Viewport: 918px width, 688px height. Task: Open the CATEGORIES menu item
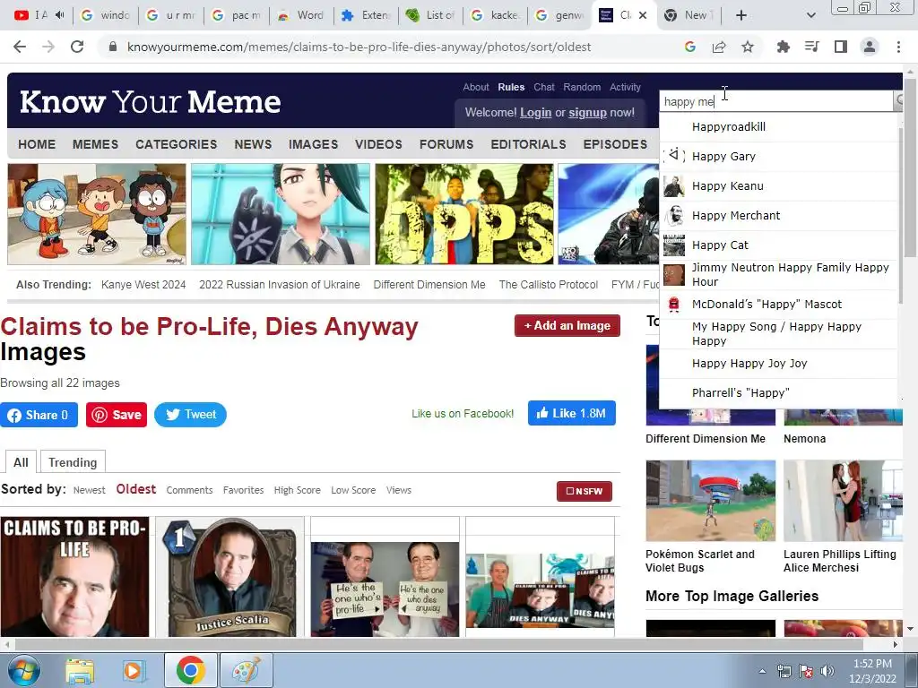tap(177, 144)
